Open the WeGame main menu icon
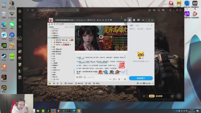 click(170, 10)
